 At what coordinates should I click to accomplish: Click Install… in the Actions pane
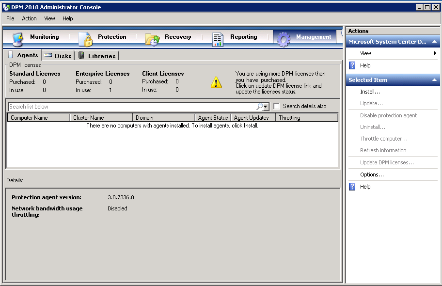point(370,92)
